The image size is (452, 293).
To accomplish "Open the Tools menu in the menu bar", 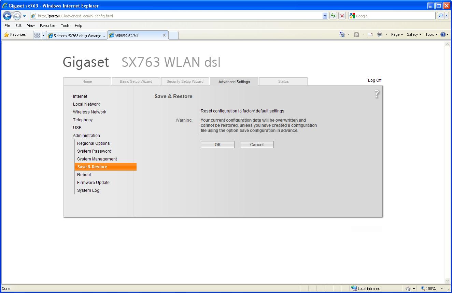I will (65, 26).
